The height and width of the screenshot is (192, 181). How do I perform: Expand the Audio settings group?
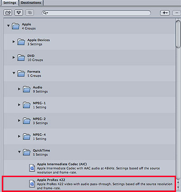19,89
